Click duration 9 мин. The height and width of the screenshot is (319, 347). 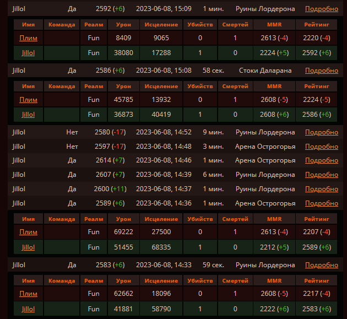click(x=213, y=132)
